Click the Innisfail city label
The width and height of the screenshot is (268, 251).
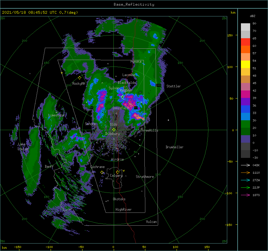point(120,108)
